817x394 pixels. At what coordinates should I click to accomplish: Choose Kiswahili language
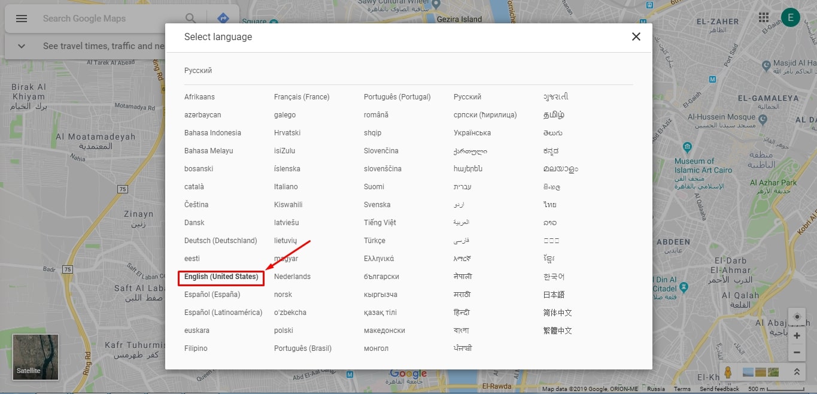pyautogui.click(x=288, y=205)
